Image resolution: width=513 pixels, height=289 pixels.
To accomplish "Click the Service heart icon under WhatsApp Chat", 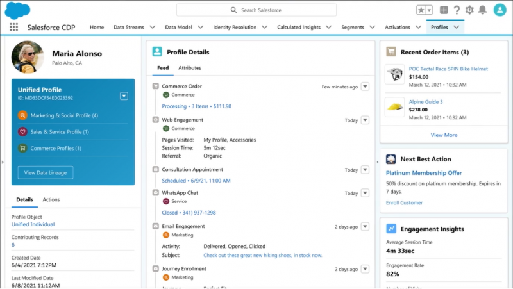I will [166, 201].
